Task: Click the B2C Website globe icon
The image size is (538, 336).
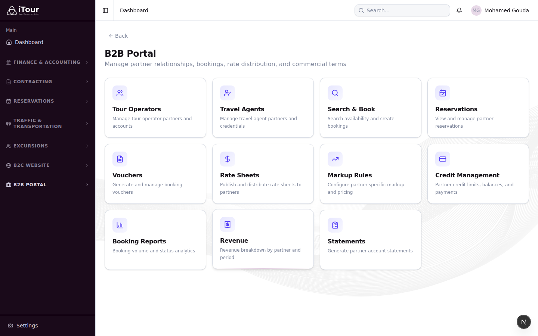Action: click(x=9, y=165)
